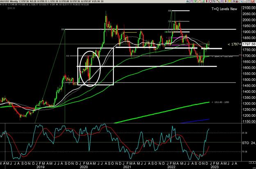Click the 2020 year label on time axis
256x169 pixels.
[x=84, y=167]
